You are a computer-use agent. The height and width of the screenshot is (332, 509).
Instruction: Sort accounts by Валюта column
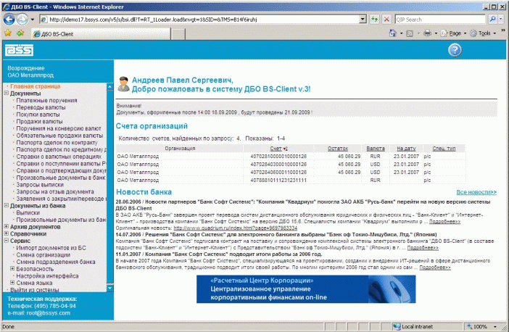click(376, 149)
